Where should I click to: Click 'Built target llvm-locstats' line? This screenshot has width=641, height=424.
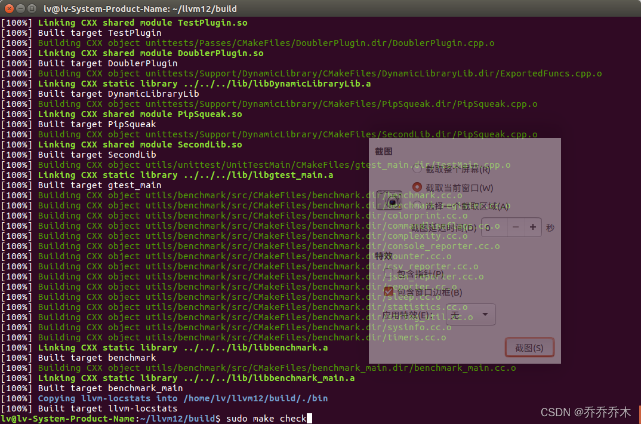point(89,408)
